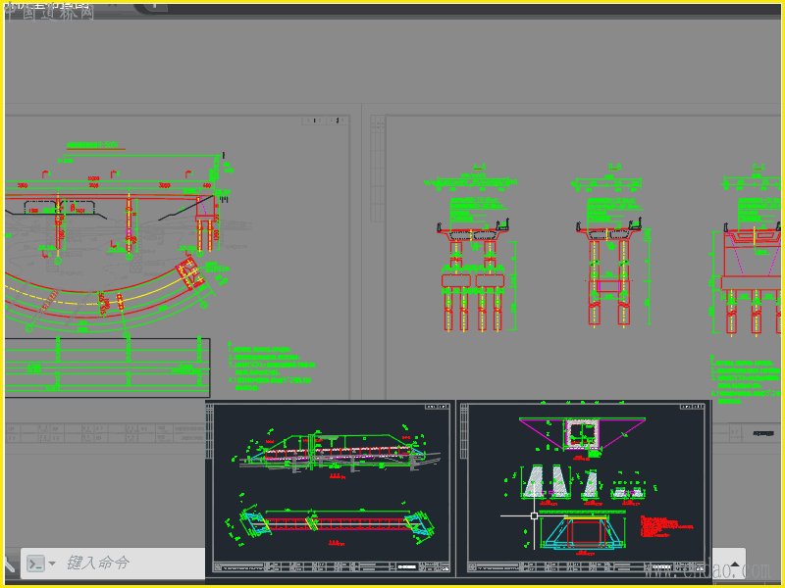Click the command line prompt icon
The height and width of the screenshot is (588, 785).
[x=35, y=563]
